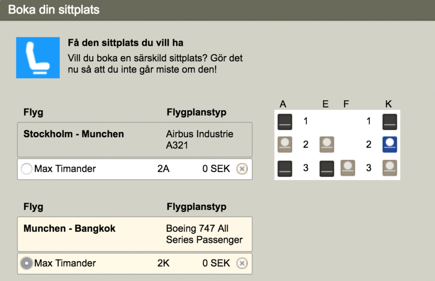
Task: Remove seat 2A reservation with X button
Action: [x=242, y=169]
